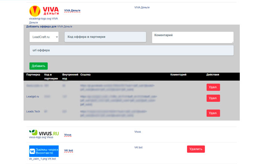Click the 'Внутренний код' column header
The width and height of the screenshot is (263, 164).
70,77
